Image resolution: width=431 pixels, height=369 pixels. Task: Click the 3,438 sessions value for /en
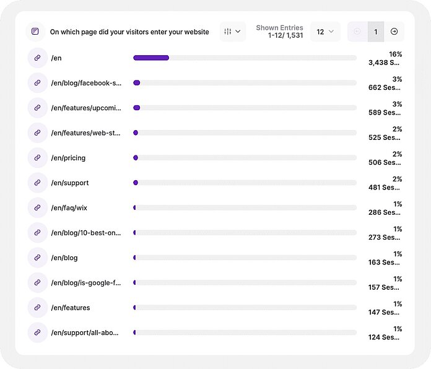385,63
